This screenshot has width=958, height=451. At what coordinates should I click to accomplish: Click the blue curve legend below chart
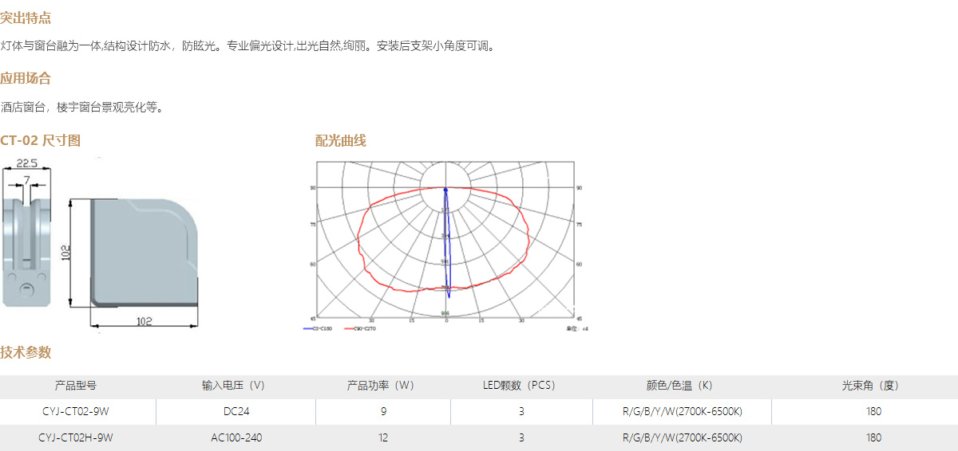tap(317, 327)
